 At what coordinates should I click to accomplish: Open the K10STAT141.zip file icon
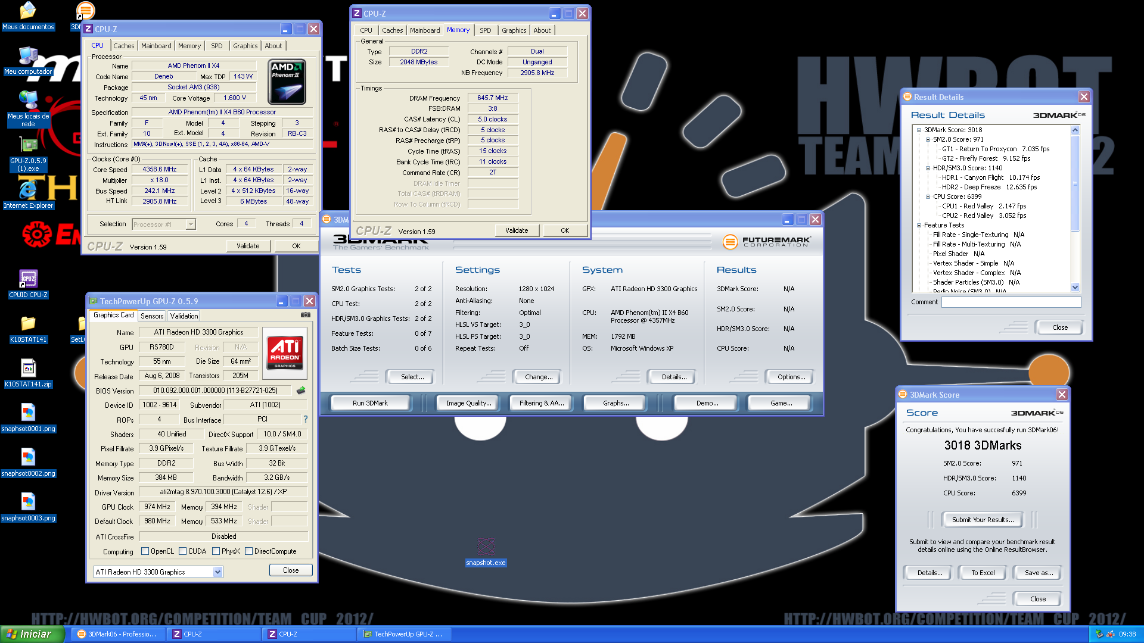(28, 373)
